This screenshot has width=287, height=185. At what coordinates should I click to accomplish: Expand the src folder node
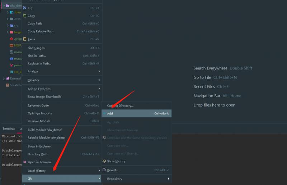coord(8,26)
